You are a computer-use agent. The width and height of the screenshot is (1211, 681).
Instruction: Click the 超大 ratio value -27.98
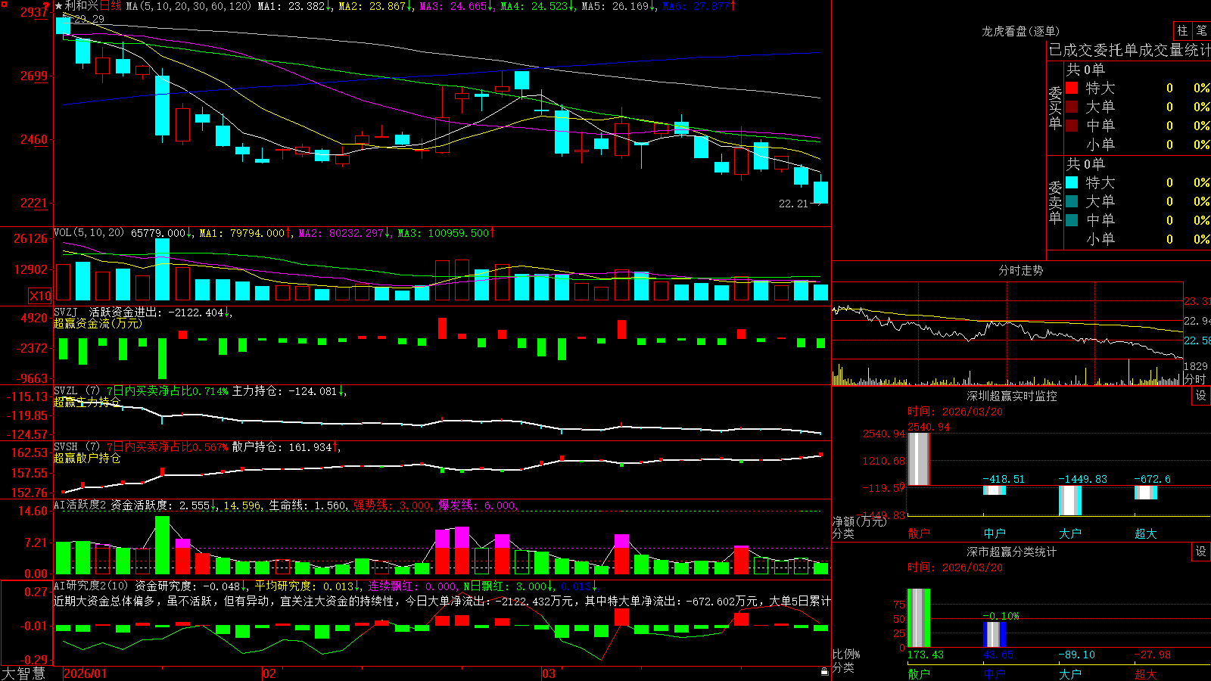pos(1152,655)
